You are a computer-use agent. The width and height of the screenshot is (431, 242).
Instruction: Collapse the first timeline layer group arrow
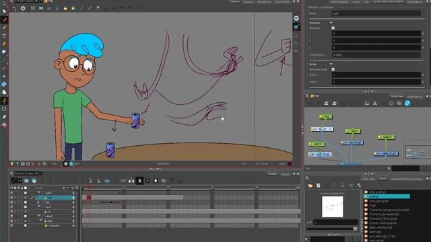(39, 193)
